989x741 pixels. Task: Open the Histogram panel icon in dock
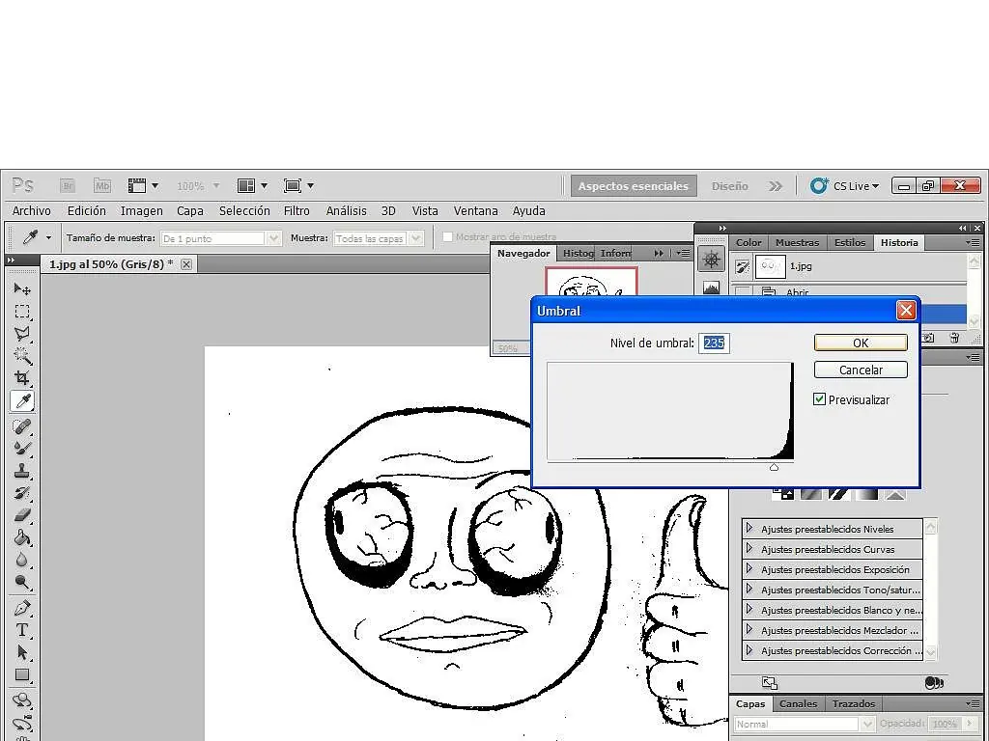[712, 288]
